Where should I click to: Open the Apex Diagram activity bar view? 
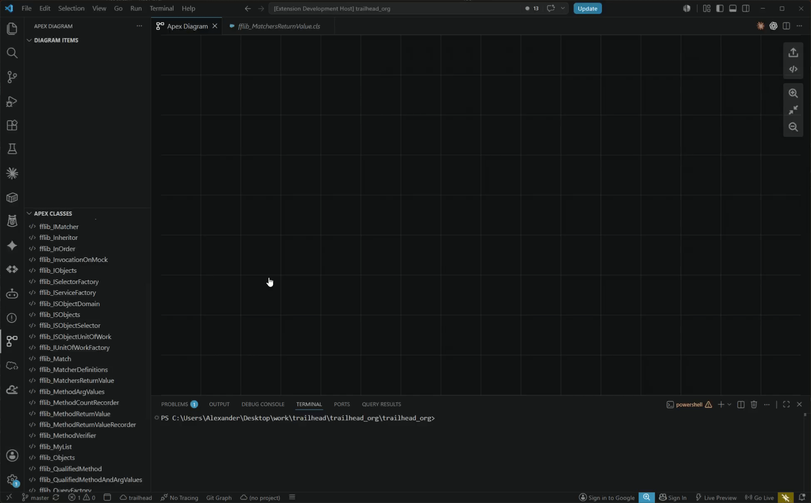[12, 341]
